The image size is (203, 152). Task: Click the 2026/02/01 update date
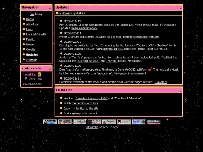(x=72, y=42)
